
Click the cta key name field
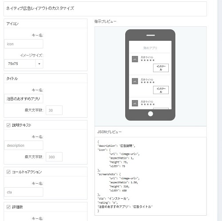(x=24, y=192)
